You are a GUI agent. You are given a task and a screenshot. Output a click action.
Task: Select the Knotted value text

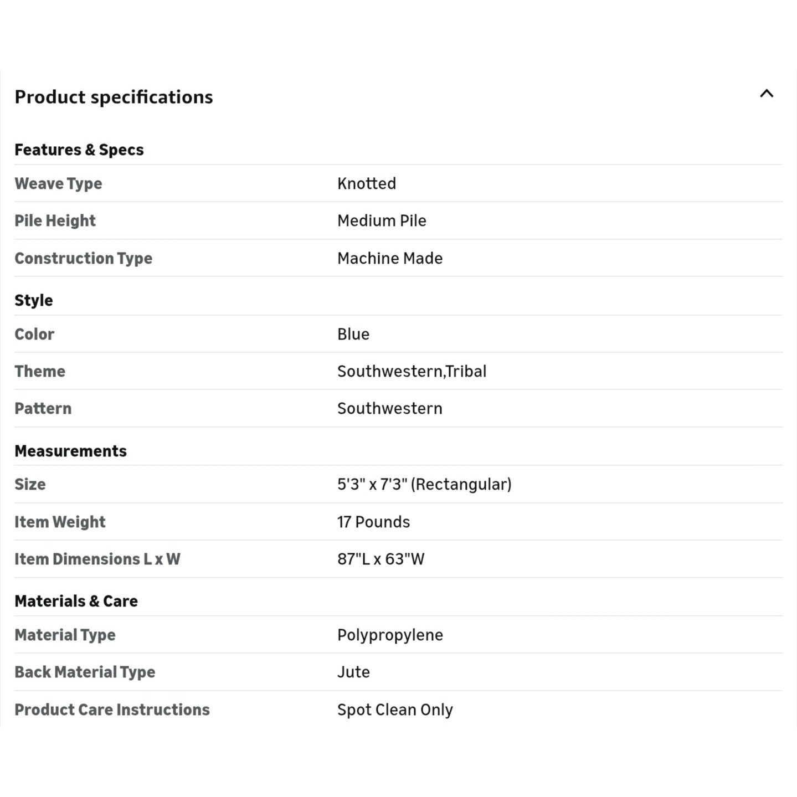point(367,183)
